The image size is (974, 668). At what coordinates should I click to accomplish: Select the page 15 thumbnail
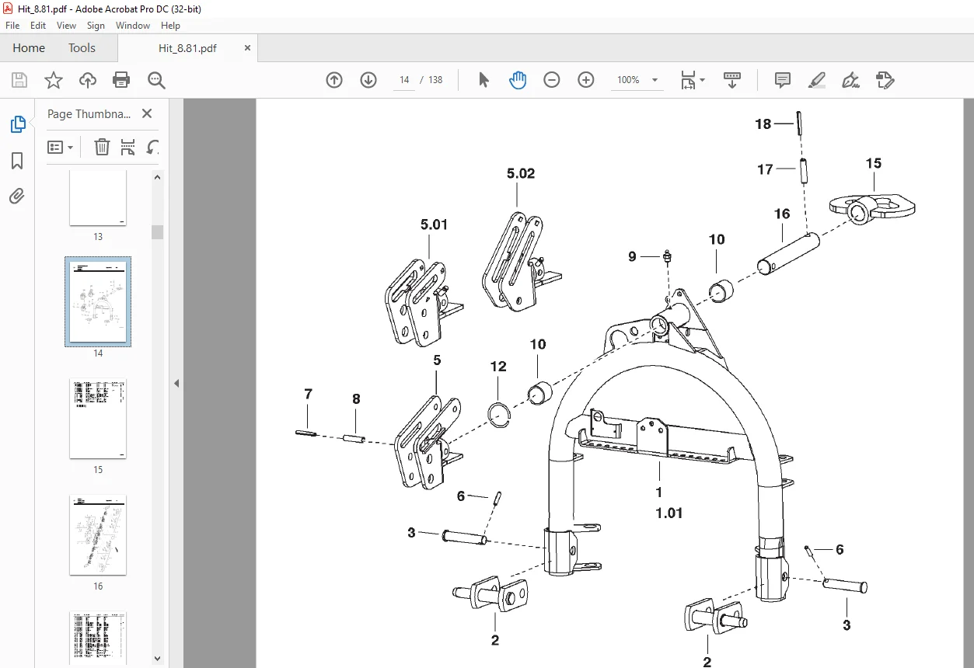click(98, 419)
